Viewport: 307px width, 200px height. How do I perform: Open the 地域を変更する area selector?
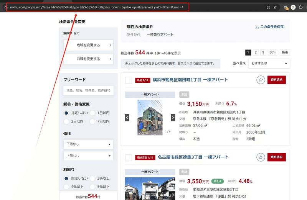pos(88,45)
